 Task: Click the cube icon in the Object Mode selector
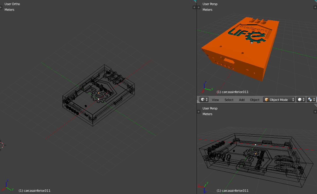coord(266,100)
